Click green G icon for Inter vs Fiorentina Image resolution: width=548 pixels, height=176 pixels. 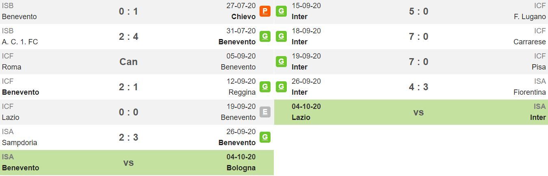(281, 87)
